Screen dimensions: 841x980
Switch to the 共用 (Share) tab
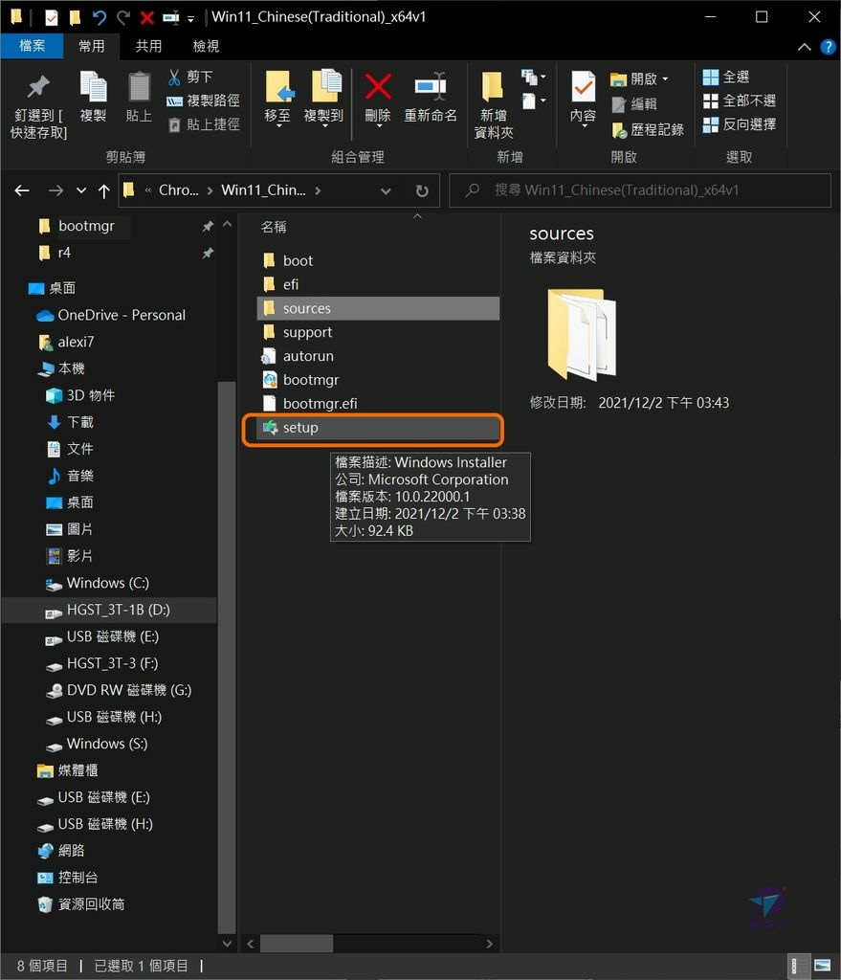coord(148,46)
